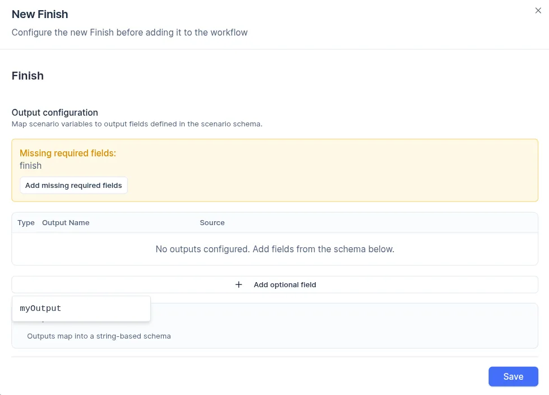
Task: Click the plus icon next to Add optional field
Action: click(x=239, y=284)
